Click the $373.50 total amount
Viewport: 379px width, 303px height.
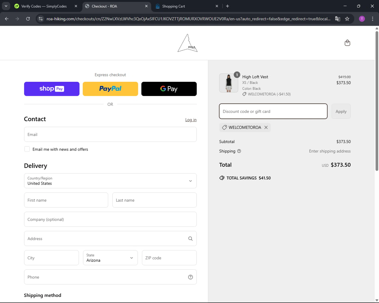pos(341,165)
